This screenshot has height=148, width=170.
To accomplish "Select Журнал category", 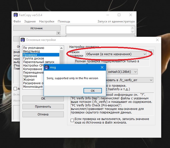I will coord(33,79).
